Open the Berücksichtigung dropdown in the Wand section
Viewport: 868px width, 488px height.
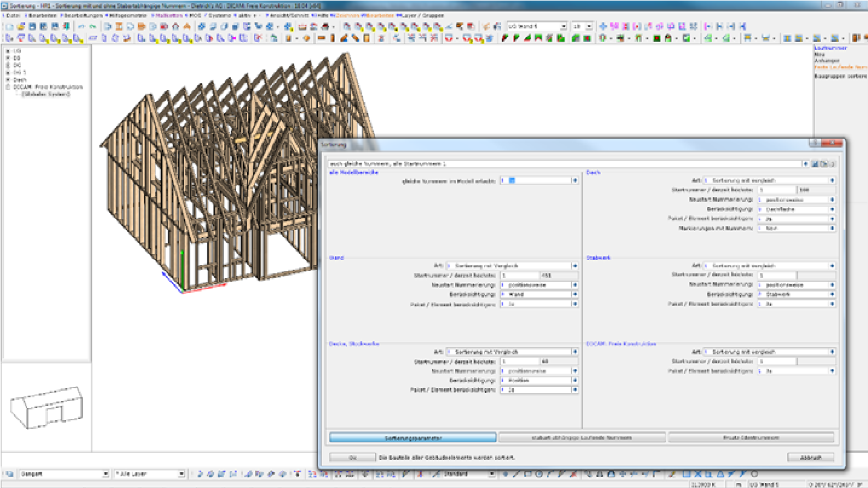575,294
